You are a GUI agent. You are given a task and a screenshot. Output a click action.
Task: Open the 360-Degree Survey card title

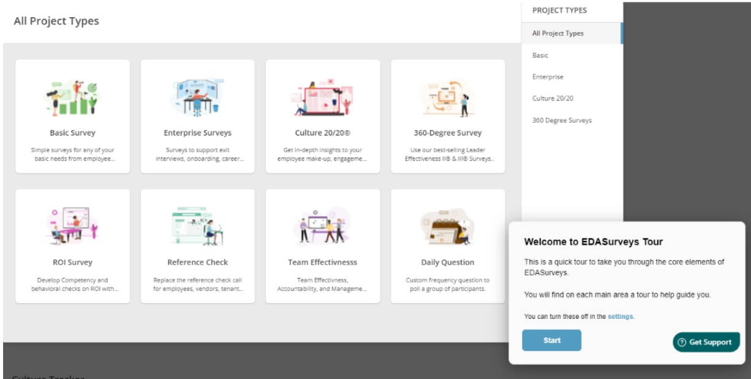coord(448,132)
